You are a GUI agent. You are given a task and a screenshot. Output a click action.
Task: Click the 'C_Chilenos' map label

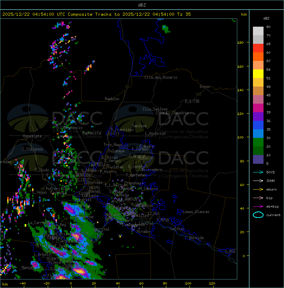tap(32, 149)
